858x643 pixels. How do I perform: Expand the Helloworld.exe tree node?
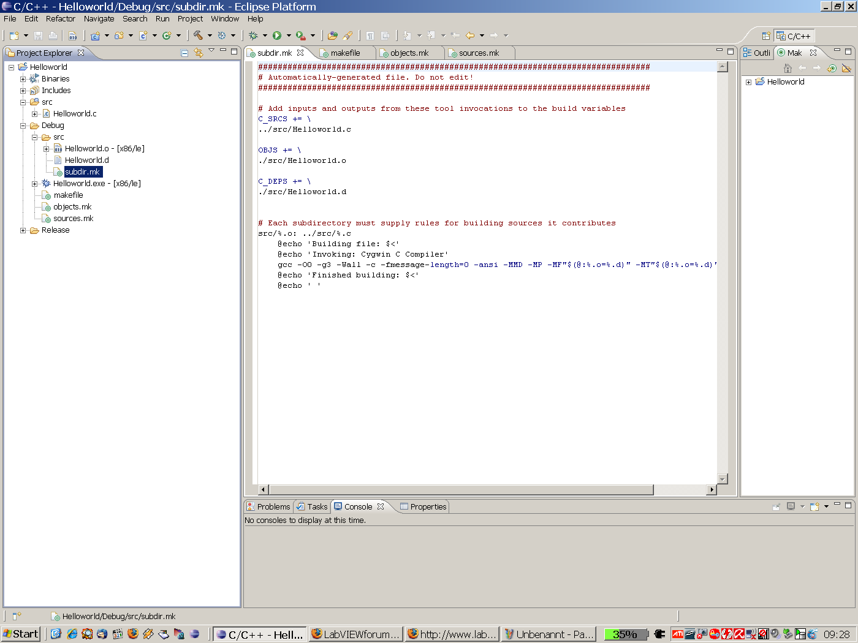click(35, 184)
